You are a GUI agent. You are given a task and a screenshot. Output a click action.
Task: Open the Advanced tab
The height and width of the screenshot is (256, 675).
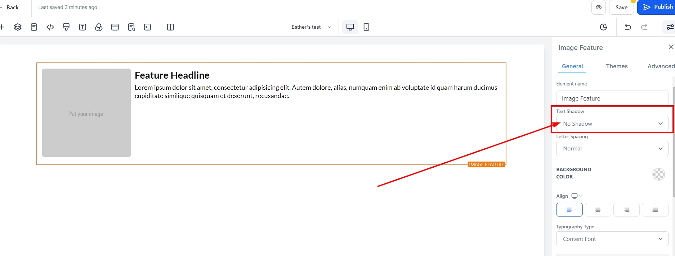[x=661, y=66]
